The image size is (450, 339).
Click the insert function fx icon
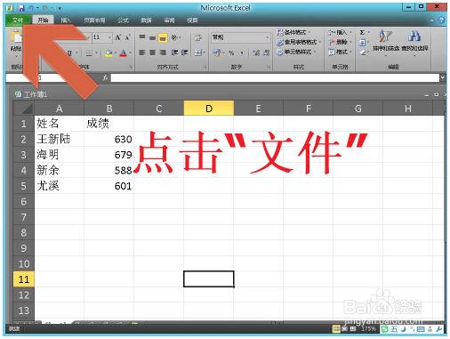(x=105, y=77)
